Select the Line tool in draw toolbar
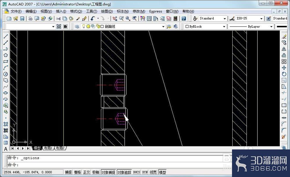The image size is (290, 177). click(6, 37)
